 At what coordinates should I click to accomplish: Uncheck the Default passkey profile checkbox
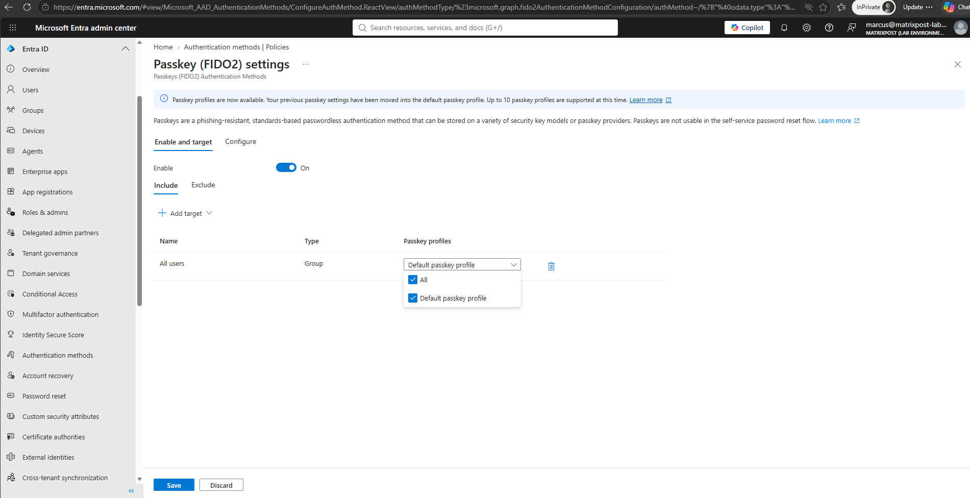[413, 298]
